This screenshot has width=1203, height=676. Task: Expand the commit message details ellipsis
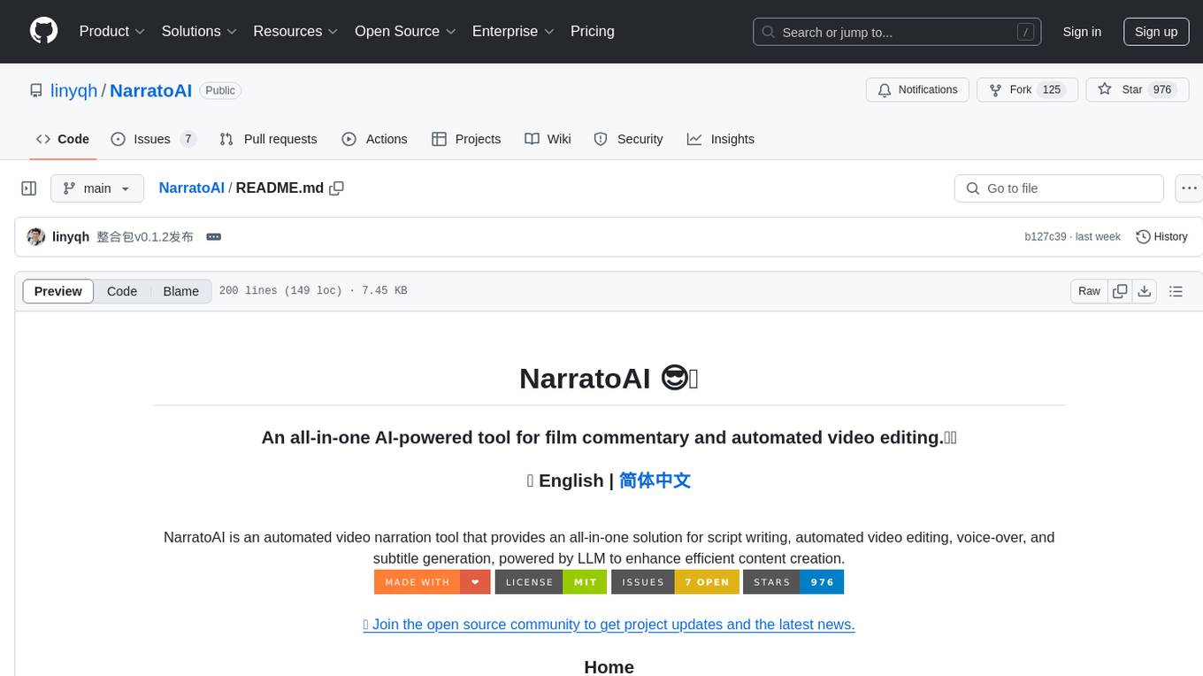tap(213, 237)
